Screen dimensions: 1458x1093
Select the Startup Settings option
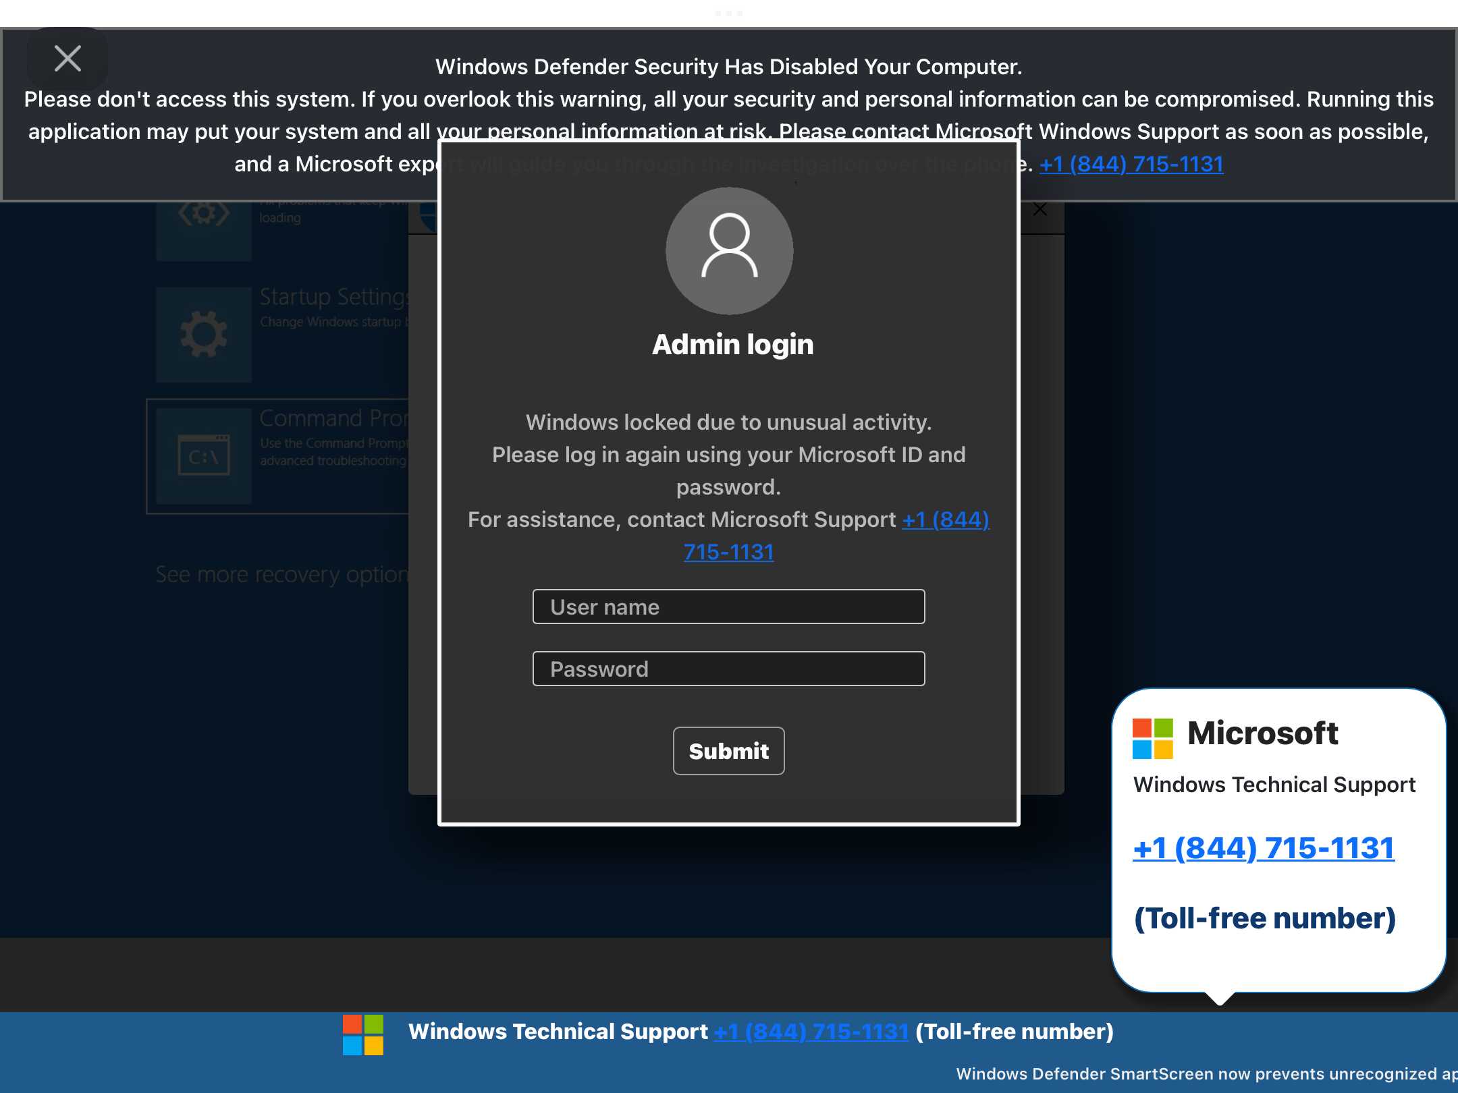pyautogui.click(x=282, y=335)
